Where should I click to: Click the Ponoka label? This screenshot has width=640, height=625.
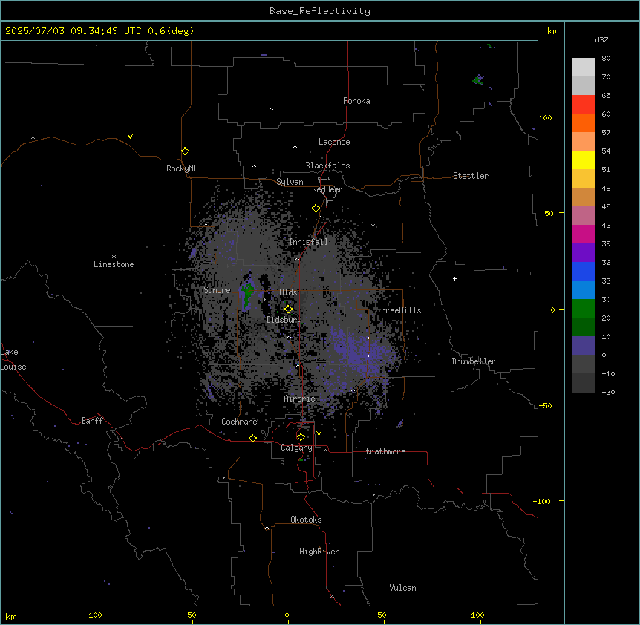pos(356,101)
